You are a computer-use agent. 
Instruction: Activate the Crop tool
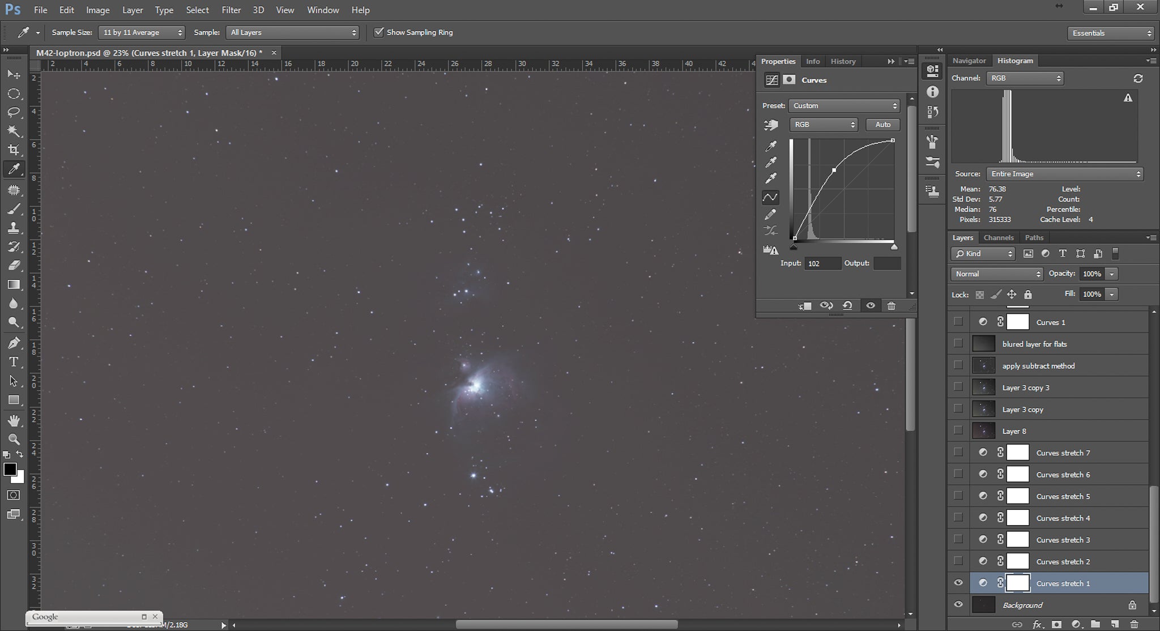pyautogui.click(x=14, y=150)
